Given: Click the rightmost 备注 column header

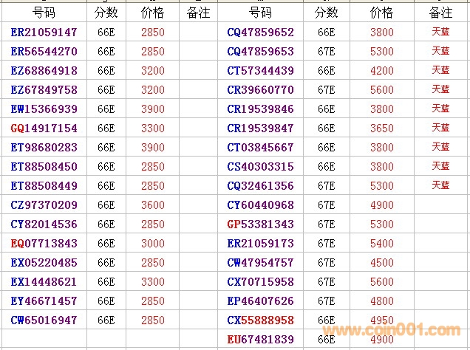Looking at the screenshot, I should click(440, 13).
